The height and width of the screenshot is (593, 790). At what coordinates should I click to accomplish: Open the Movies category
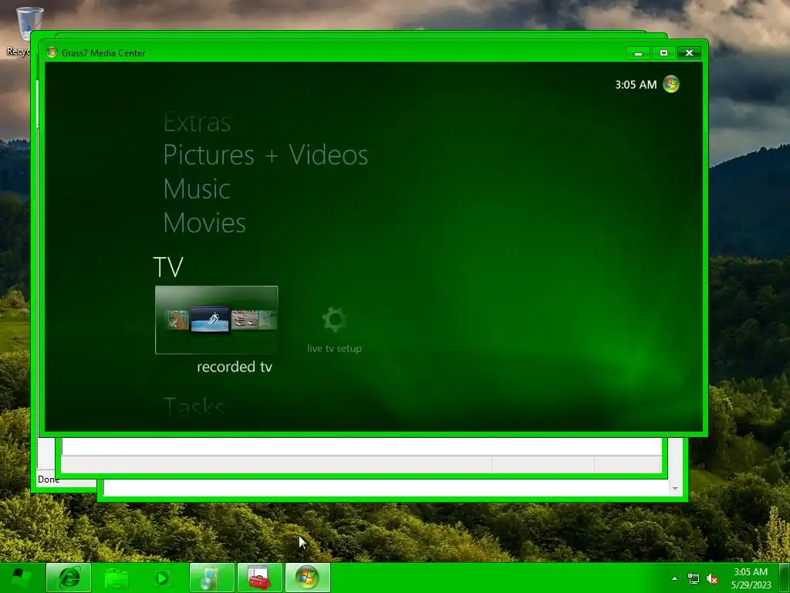[x=204, y=223]
